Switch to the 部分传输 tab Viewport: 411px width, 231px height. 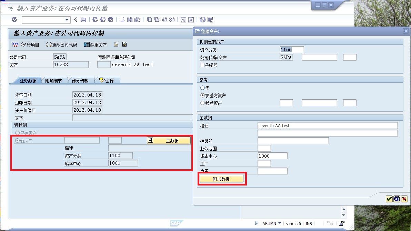80,80
